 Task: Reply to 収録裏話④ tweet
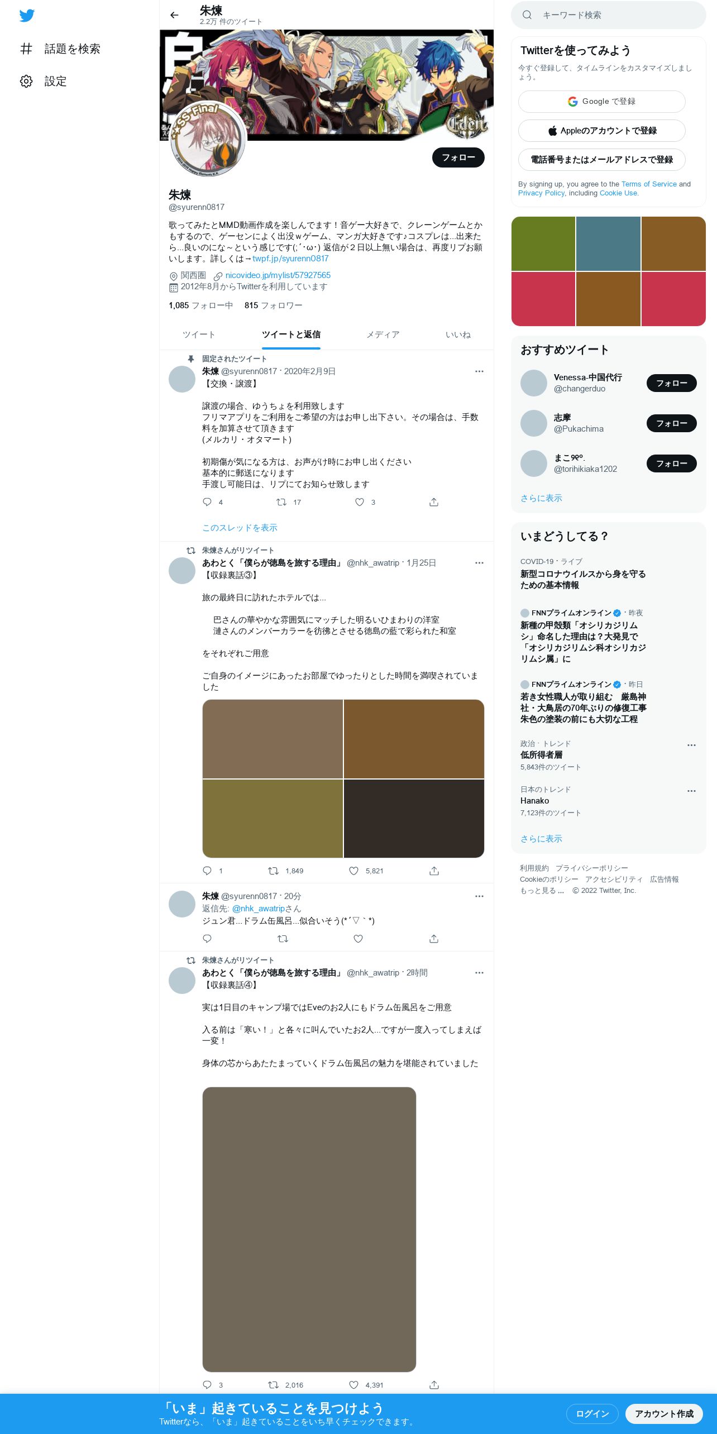pyautogui.click(x=207, y=1385)
